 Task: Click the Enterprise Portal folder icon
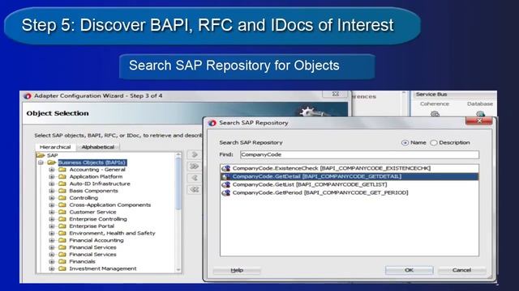click(62, 226)
